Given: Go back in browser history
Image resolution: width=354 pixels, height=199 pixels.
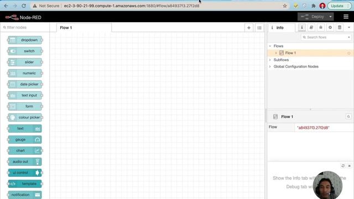Looking at the screenshot, I should click(6, 6).
